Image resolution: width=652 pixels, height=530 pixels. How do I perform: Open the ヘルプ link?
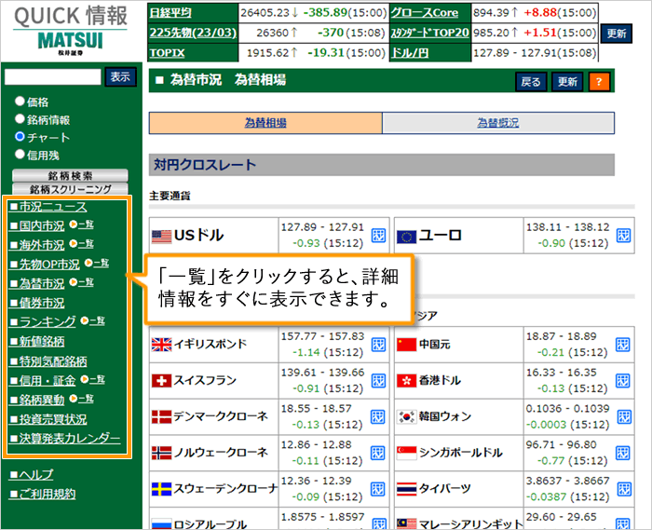tap(32, 474)
